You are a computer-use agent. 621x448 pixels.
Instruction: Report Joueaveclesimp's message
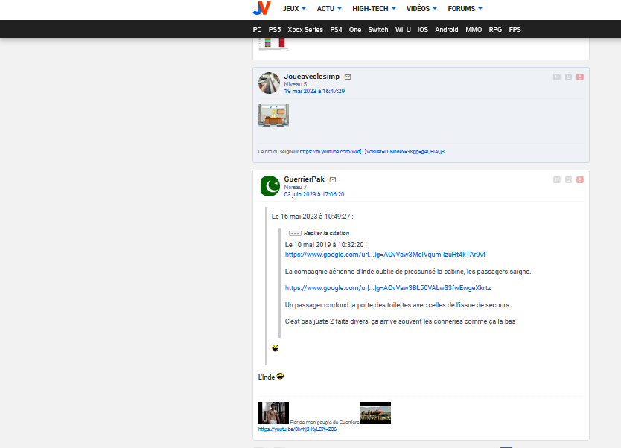[580, 77]
